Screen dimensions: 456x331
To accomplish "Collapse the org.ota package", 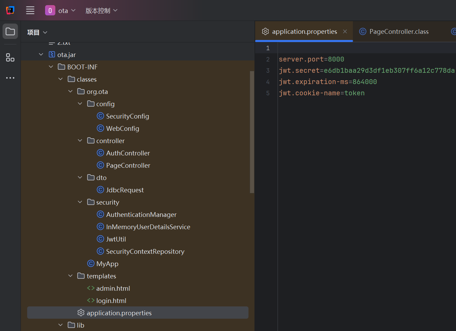I will [x=70, y=92].
